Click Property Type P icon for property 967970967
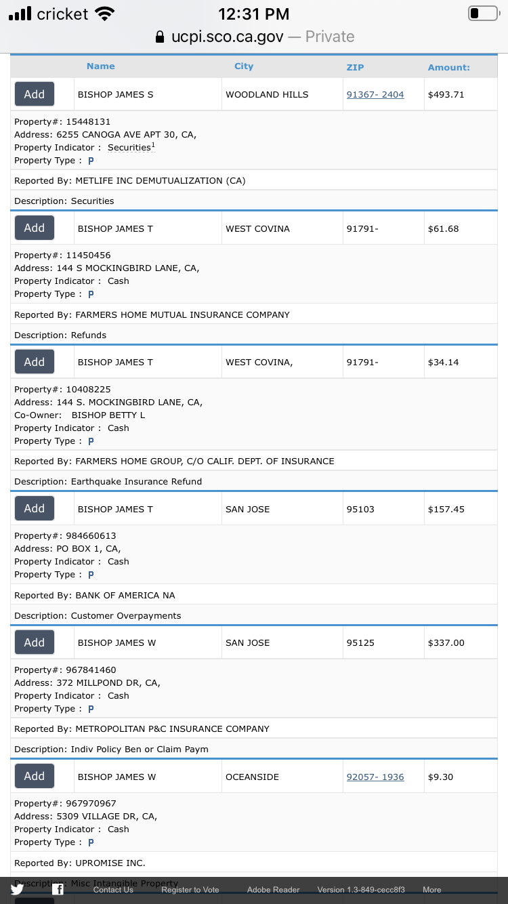Screen dimensions: 508x904 point(91,842)
